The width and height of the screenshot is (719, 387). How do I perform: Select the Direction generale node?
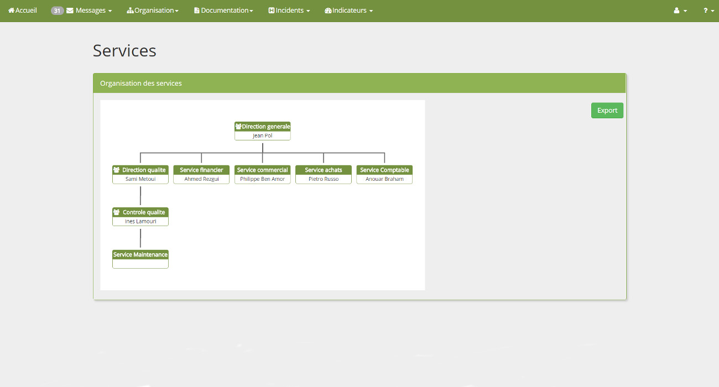[262, 131]
